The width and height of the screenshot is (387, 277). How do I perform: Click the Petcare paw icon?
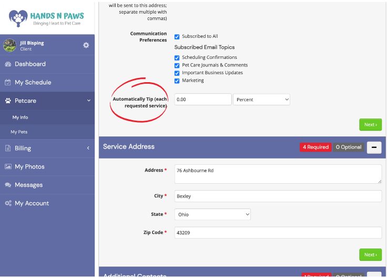click(8, 101)
